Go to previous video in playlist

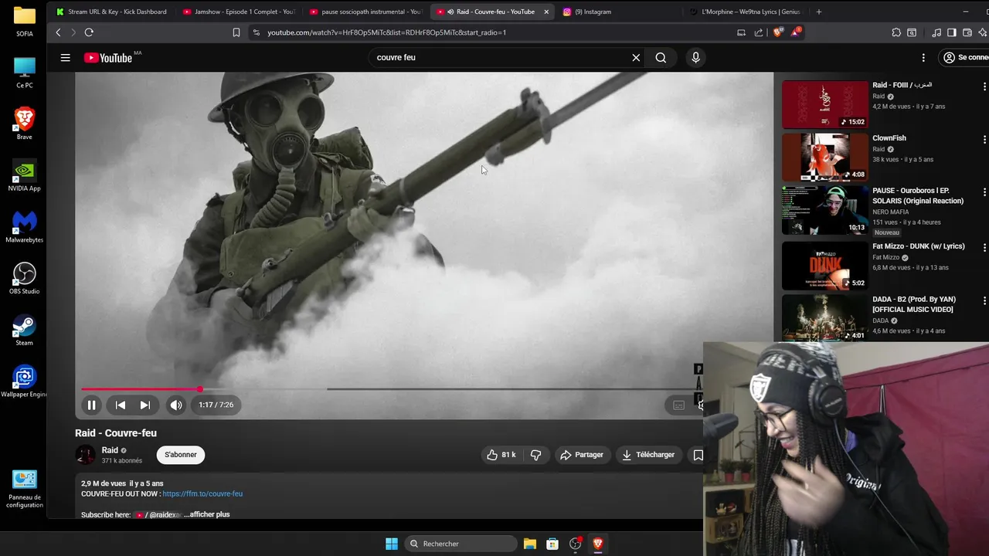click(x=121, y=405)
